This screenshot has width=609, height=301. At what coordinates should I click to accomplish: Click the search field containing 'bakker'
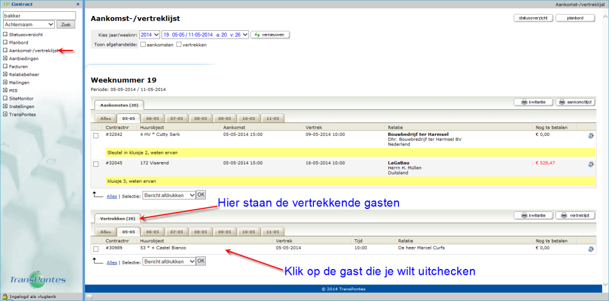[x=39, y=15]
